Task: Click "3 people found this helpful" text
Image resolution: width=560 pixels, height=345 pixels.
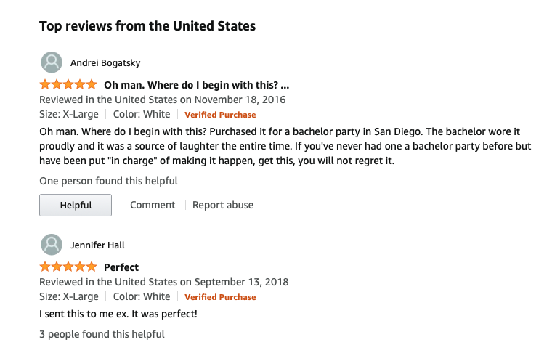Action: [102, 334]
